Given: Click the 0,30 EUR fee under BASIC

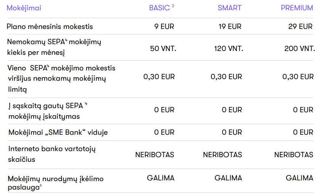Looking at the screenshot, I should (159, 77).
